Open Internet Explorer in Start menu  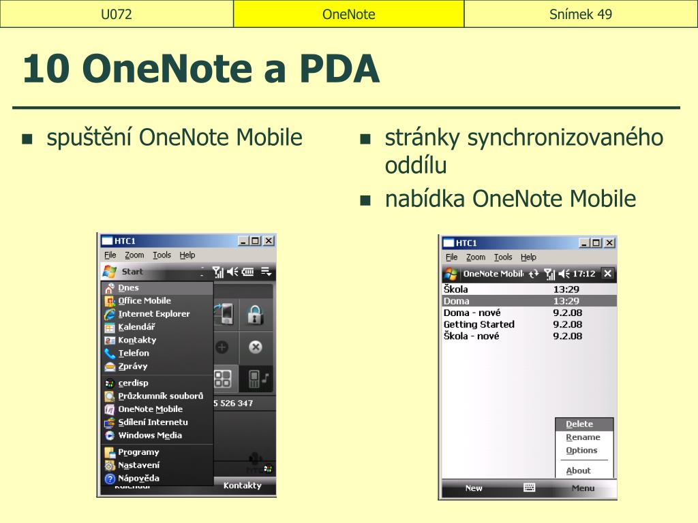(x=157, y=314)
